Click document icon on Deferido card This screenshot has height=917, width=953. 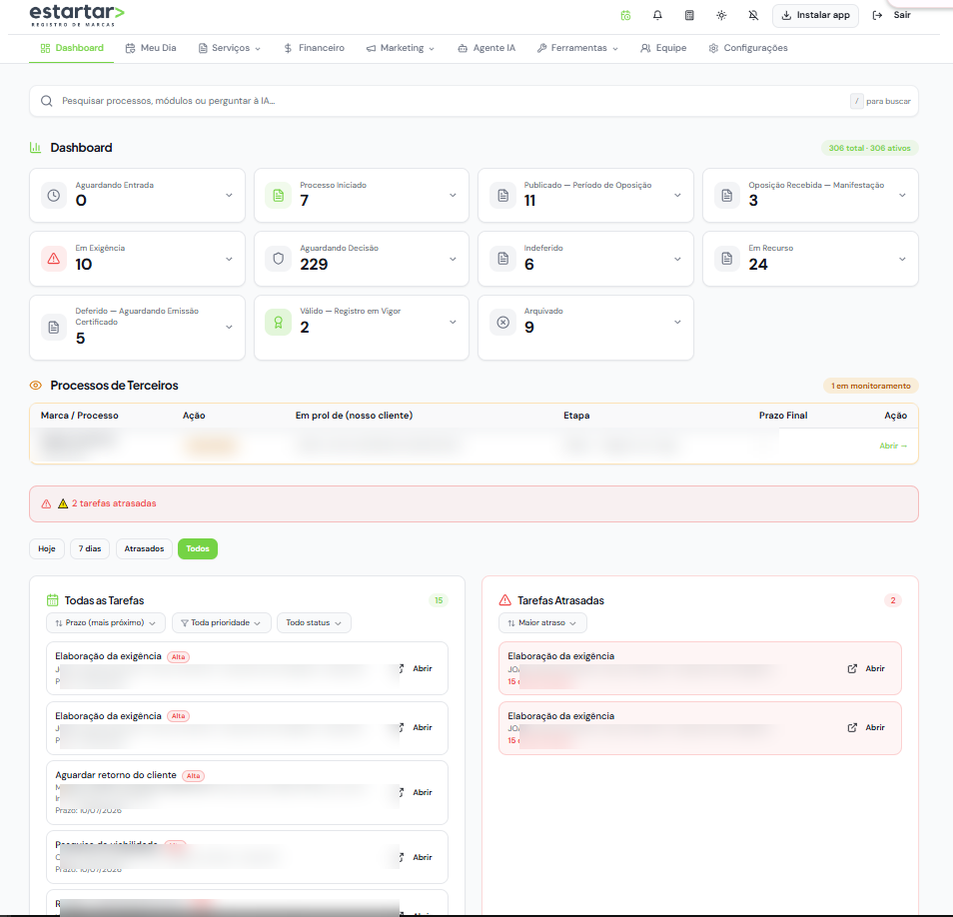(x=54, y=327)
